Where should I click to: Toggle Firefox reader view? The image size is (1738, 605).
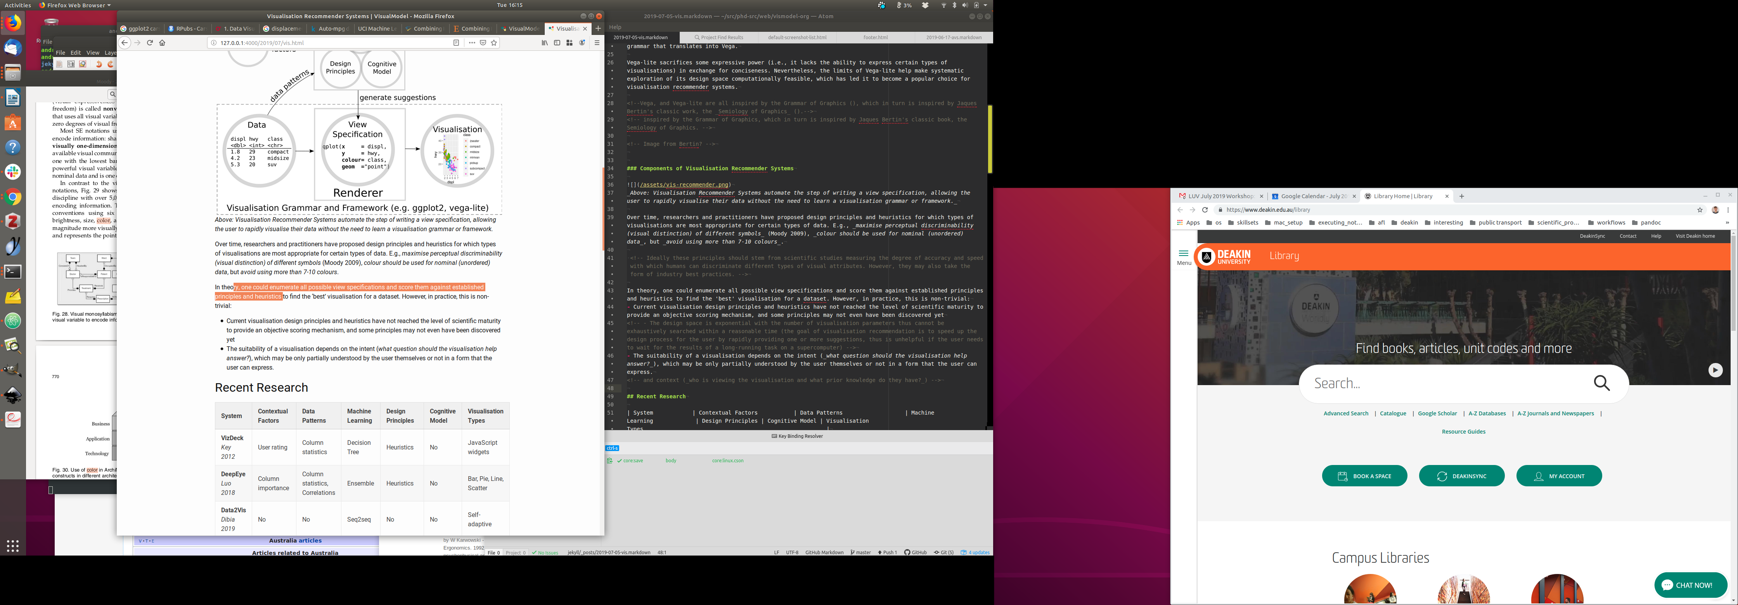coord(456,43)
